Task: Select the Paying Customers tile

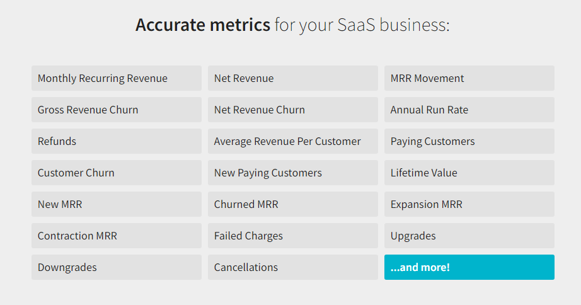Action: [469, 141]
